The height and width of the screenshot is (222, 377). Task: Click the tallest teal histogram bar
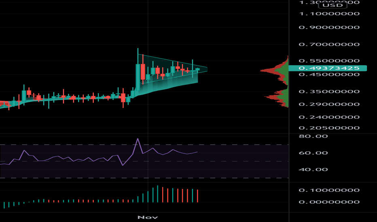coord(158,194)
